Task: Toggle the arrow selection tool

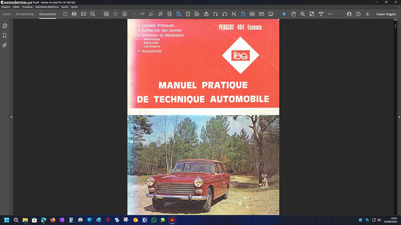Action: (x=284, y=14)
